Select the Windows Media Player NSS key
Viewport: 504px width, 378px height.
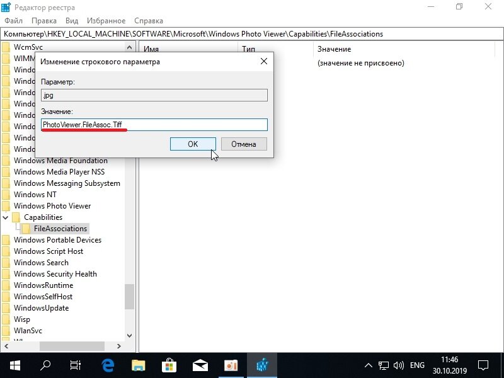(x=59, y=172)
